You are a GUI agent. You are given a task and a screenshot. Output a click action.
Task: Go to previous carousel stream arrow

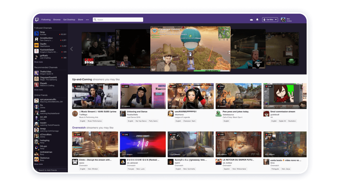click(72, 49)
